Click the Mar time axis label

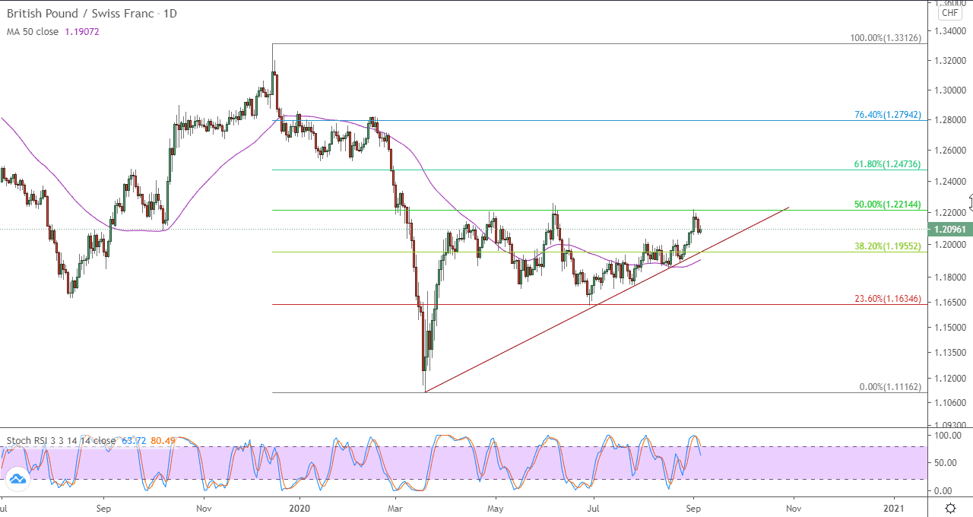[395, 507]
